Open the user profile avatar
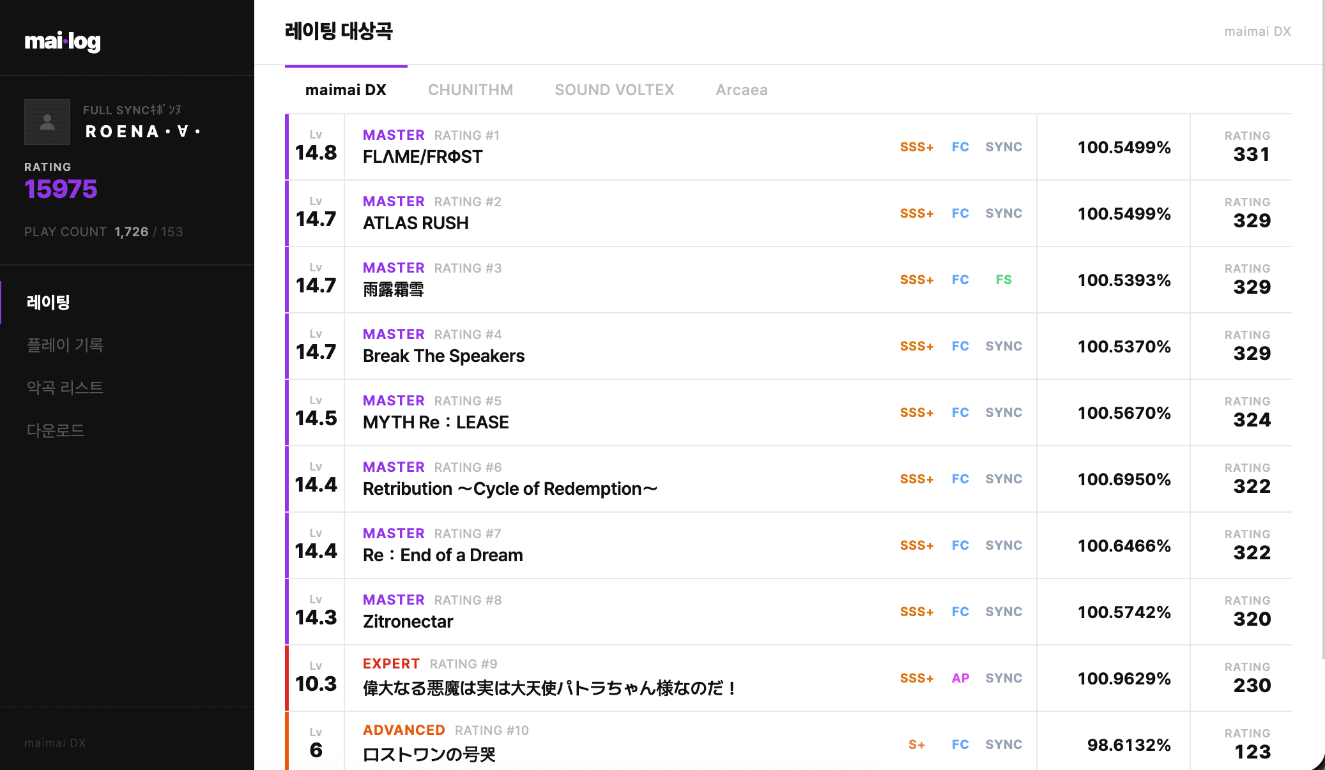The height and width of the screenshot is (770, 1325). [47, 122]
